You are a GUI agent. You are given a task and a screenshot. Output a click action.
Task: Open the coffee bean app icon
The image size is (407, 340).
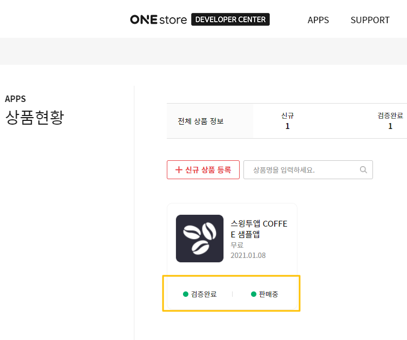pos(200,239)
